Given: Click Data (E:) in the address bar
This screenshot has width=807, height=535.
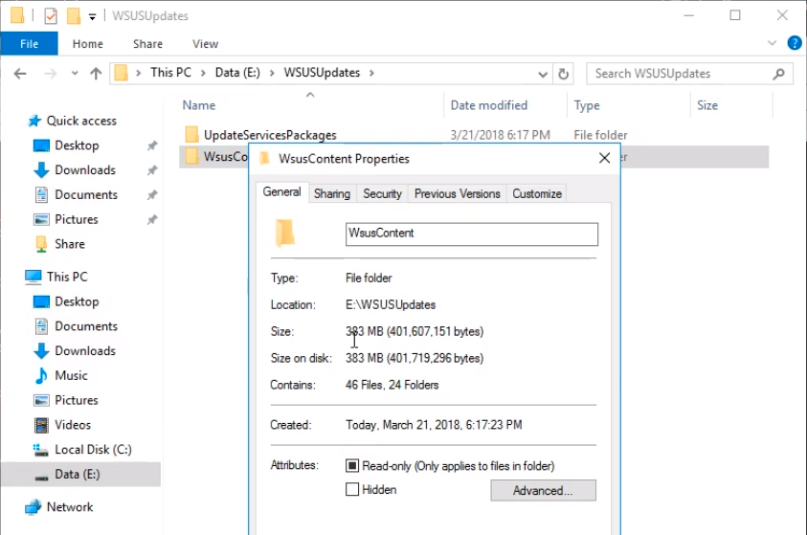Looking at the screenshot, I should (x=237, y=73).
